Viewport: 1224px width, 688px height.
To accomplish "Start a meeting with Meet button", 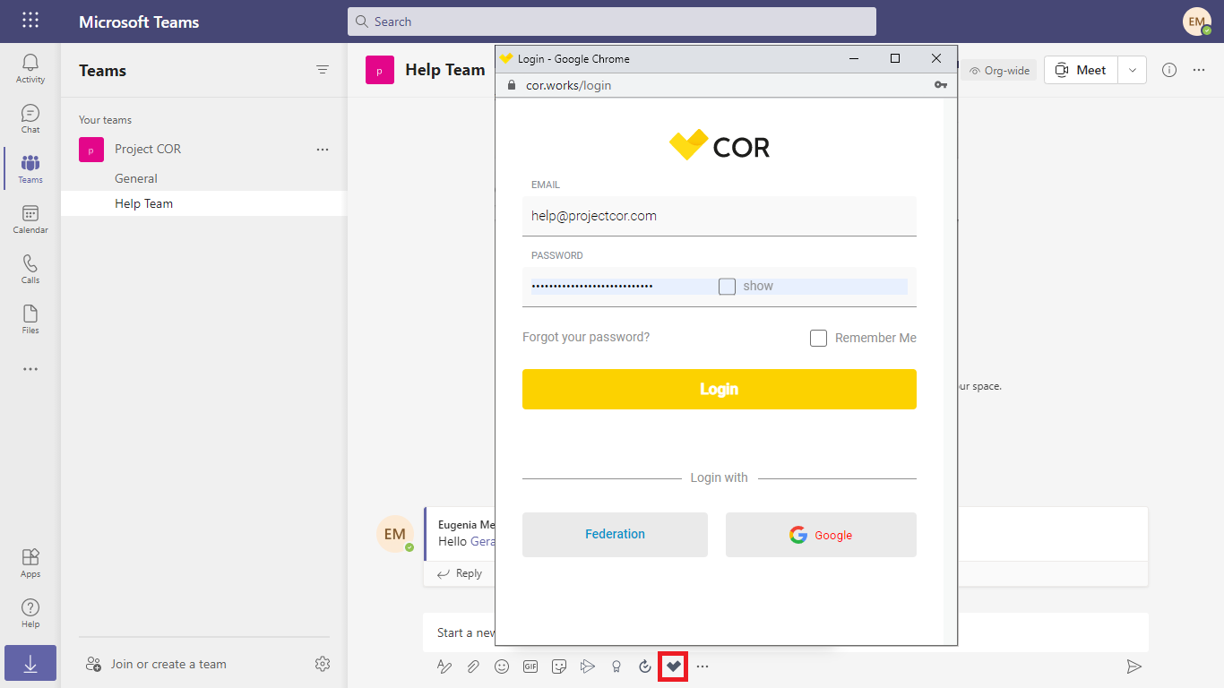I will coord(1082,70).
